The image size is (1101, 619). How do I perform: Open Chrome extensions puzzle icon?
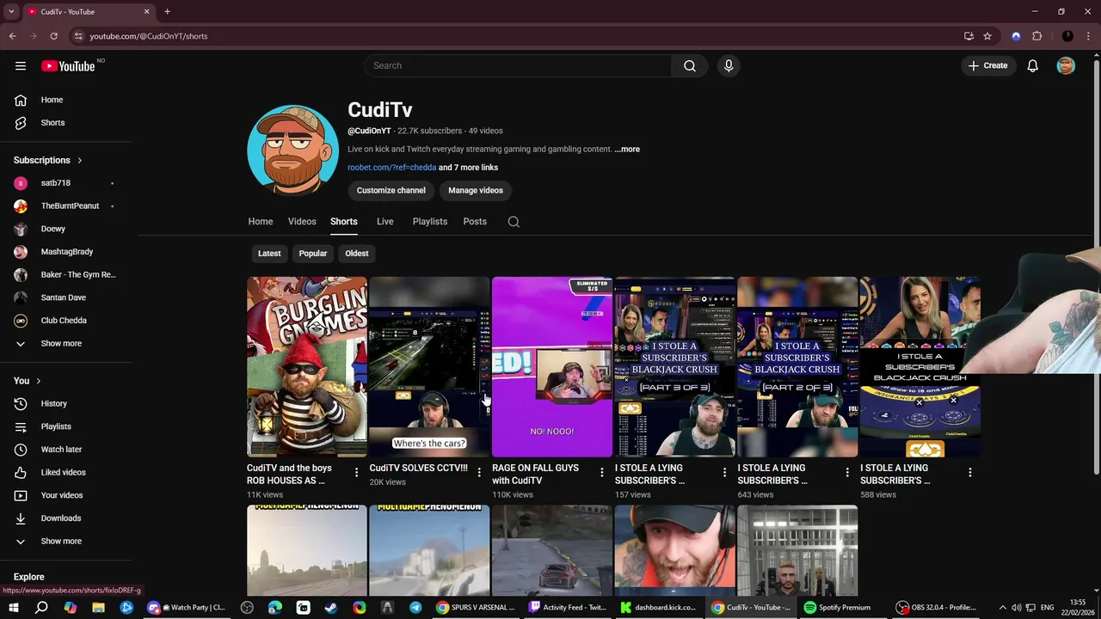[x=1036, y=36]
